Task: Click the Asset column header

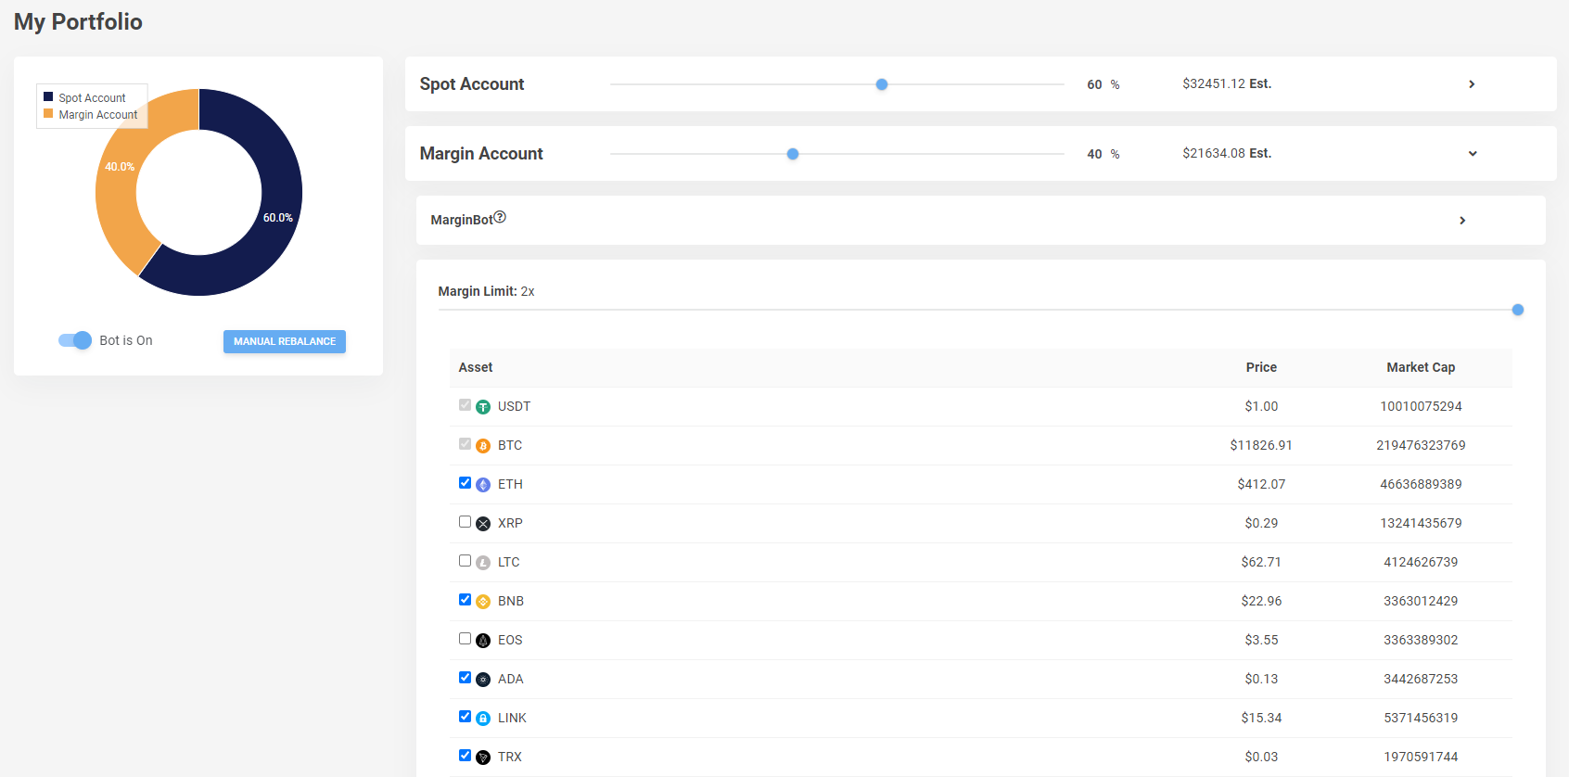Action: (476, 367)
